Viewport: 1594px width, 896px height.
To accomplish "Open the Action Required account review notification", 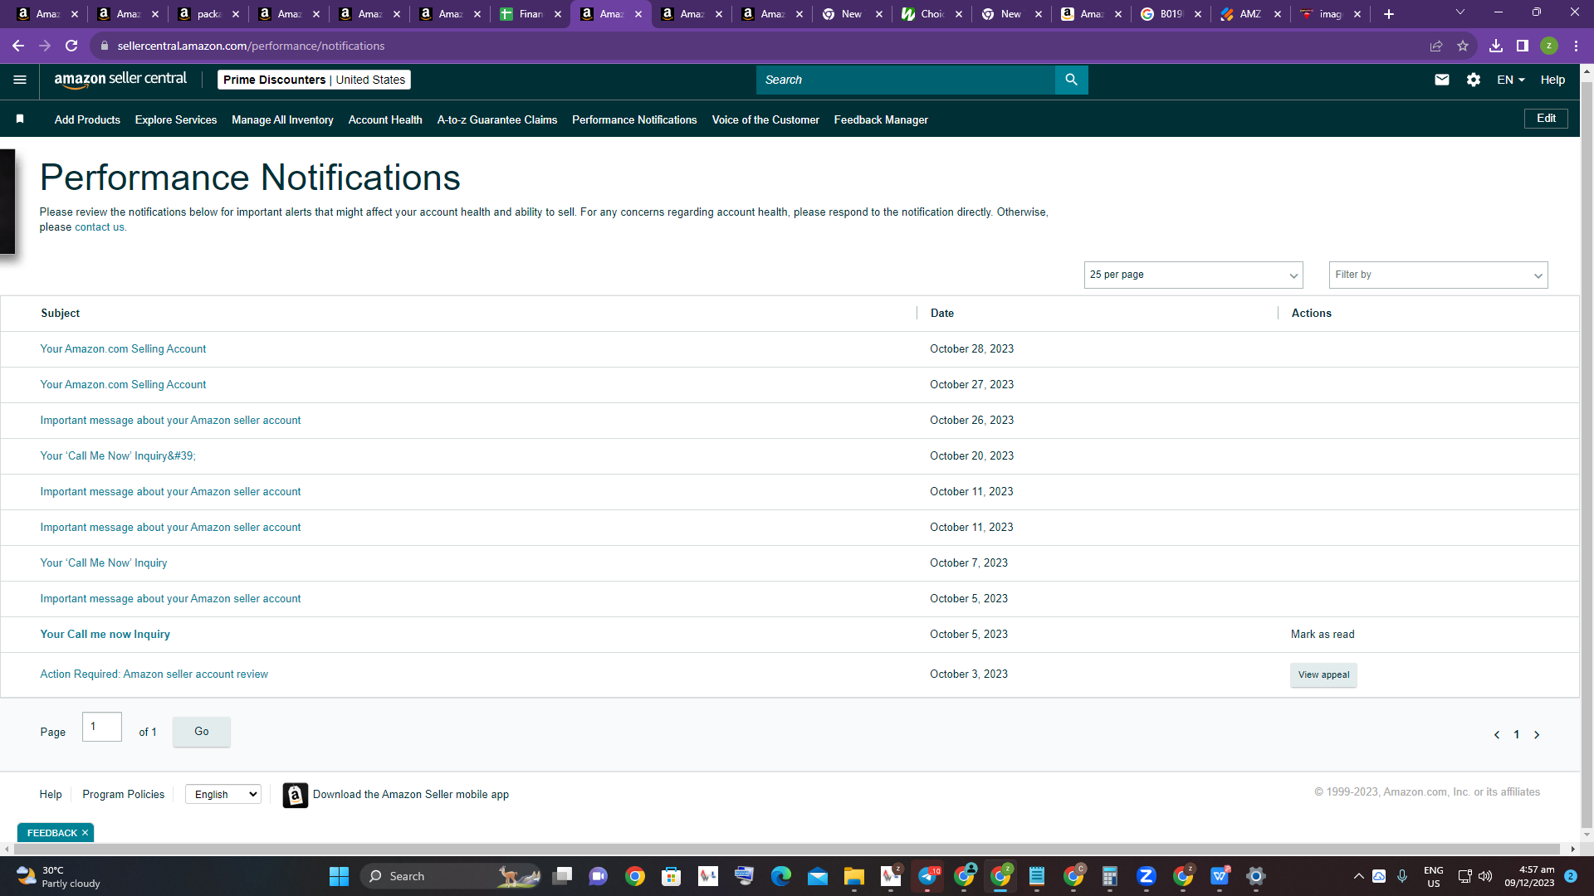I will pos(154,674).
